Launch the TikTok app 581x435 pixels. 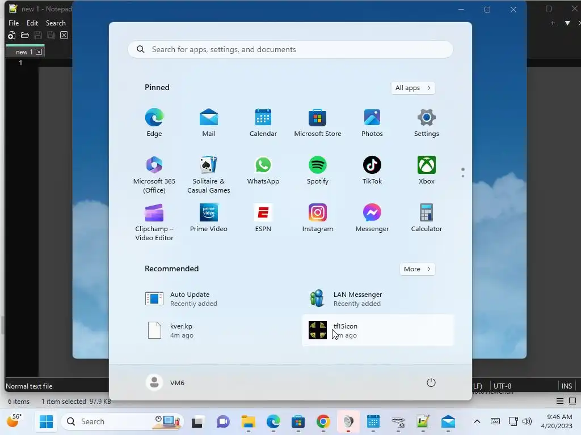point(372,170)
